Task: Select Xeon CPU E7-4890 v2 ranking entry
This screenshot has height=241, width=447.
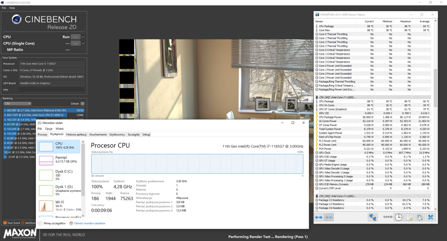Action: click(x=44, y=115)
